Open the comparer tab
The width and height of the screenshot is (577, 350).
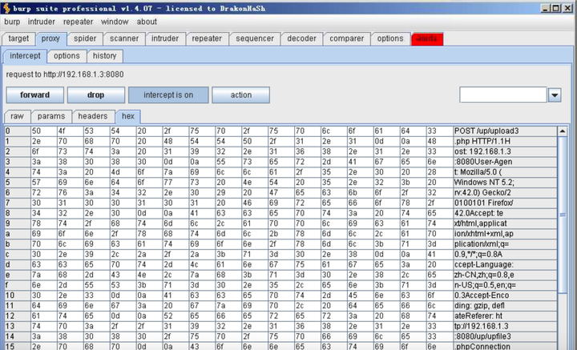point(347,38)
